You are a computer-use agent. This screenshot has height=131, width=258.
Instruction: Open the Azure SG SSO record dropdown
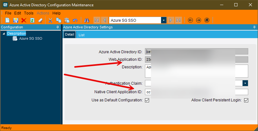click(x=164, y=20)
